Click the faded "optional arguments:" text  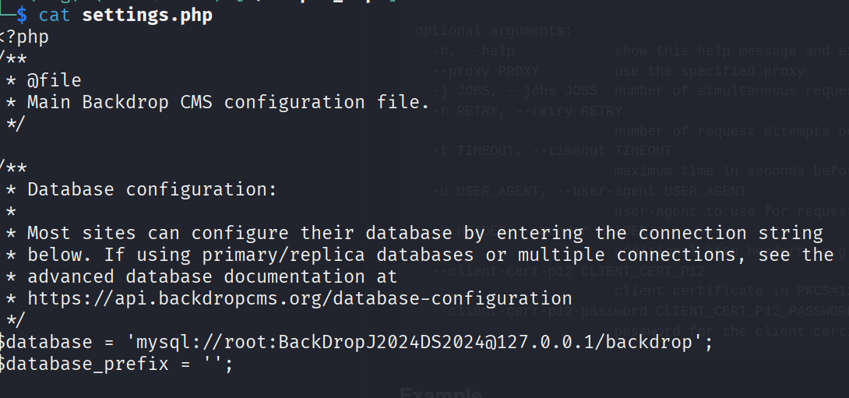[493, 31]
